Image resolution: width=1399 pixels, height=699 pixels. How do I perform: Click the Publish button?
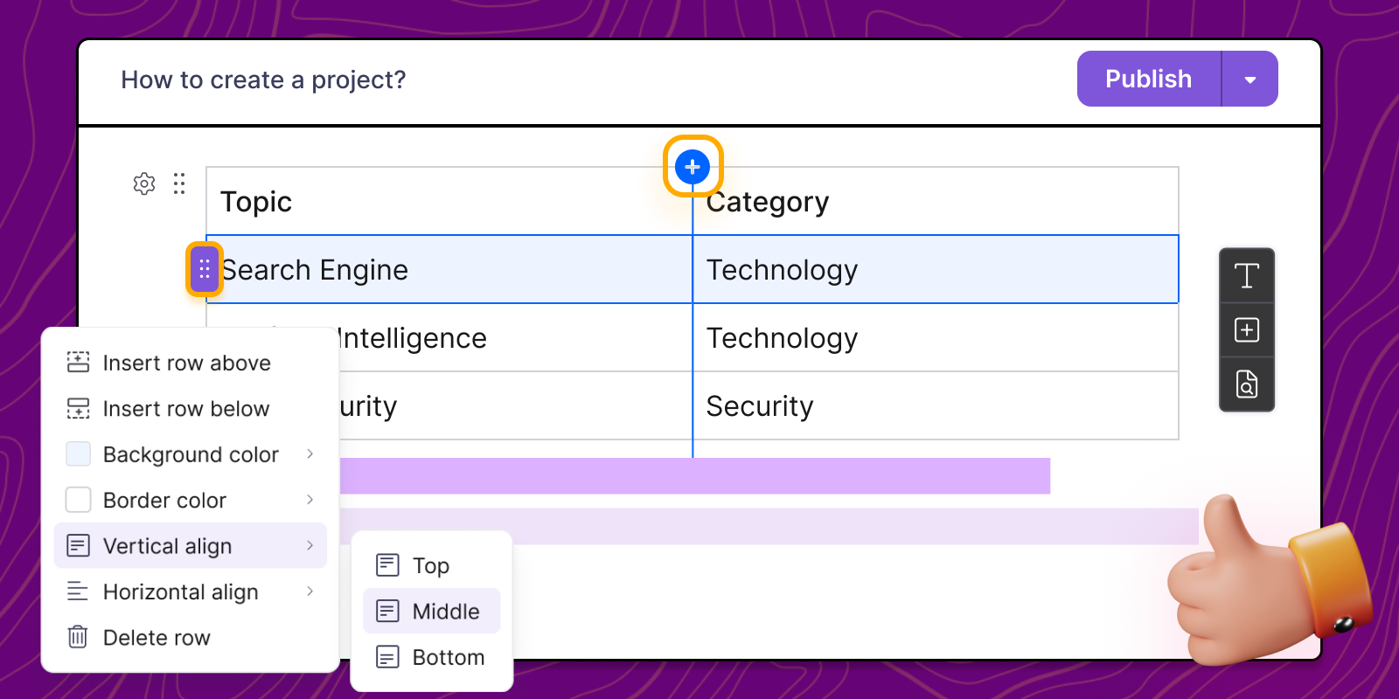tap(1149, 80)
